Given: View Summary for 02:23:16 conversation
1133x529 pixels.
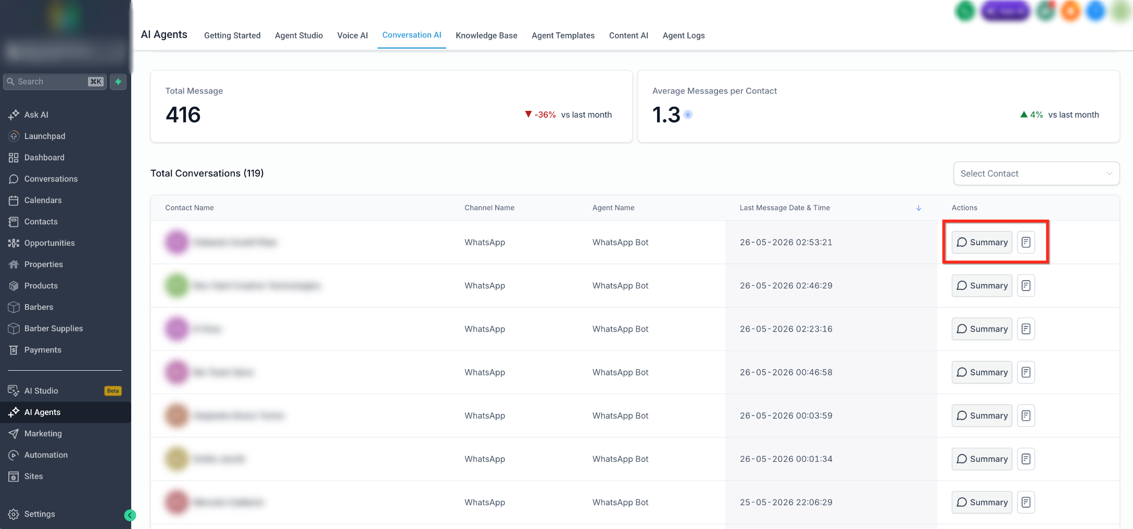Looking at the screenshot, I should [x=982, y=329].
